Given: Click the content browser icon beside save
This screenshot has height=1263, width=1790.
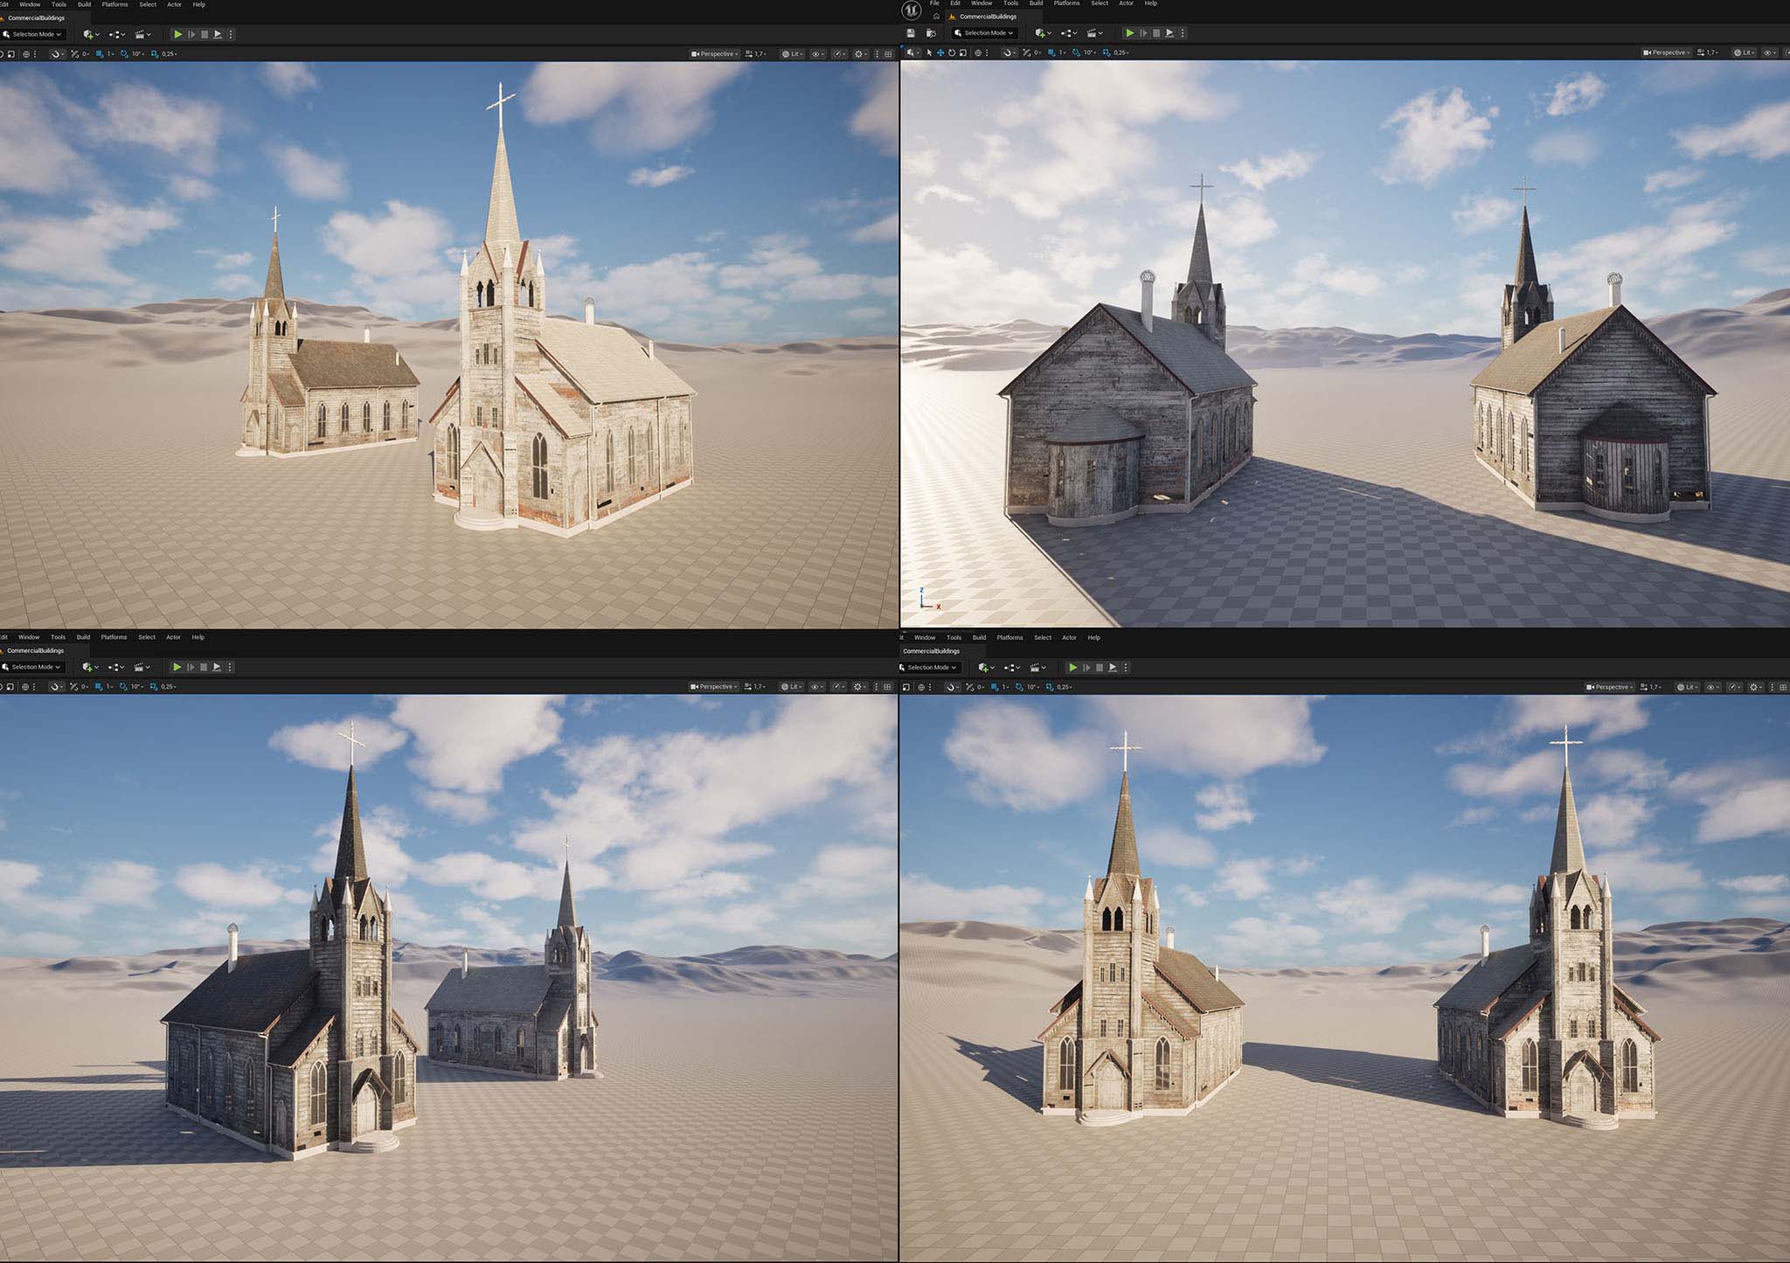Looking at the screenshot, I should pyautogui.click(x=931, y=33).
